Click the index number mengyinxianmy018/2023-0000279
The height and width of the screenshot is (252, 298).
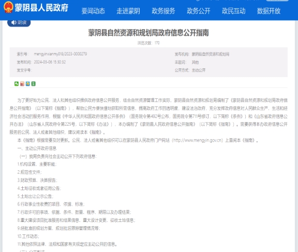pyautogui.click(x=60, y=54)
